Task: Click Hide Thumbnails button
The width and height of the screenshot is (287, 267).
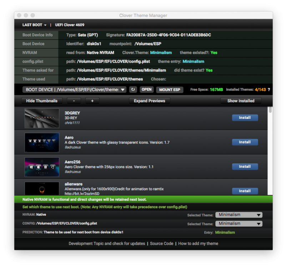Action: click(42, 101)
